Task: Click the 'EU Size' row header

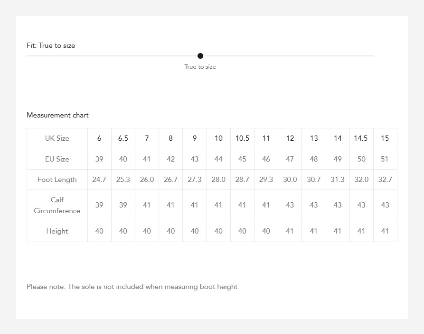Action: pyautogui.click(x=57, y=159)
